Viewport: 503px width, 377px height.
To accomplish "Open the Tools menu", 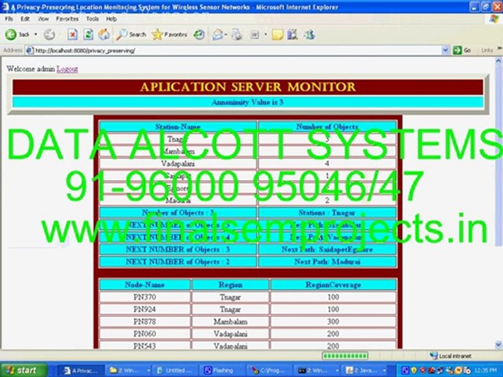I will 92,19.
